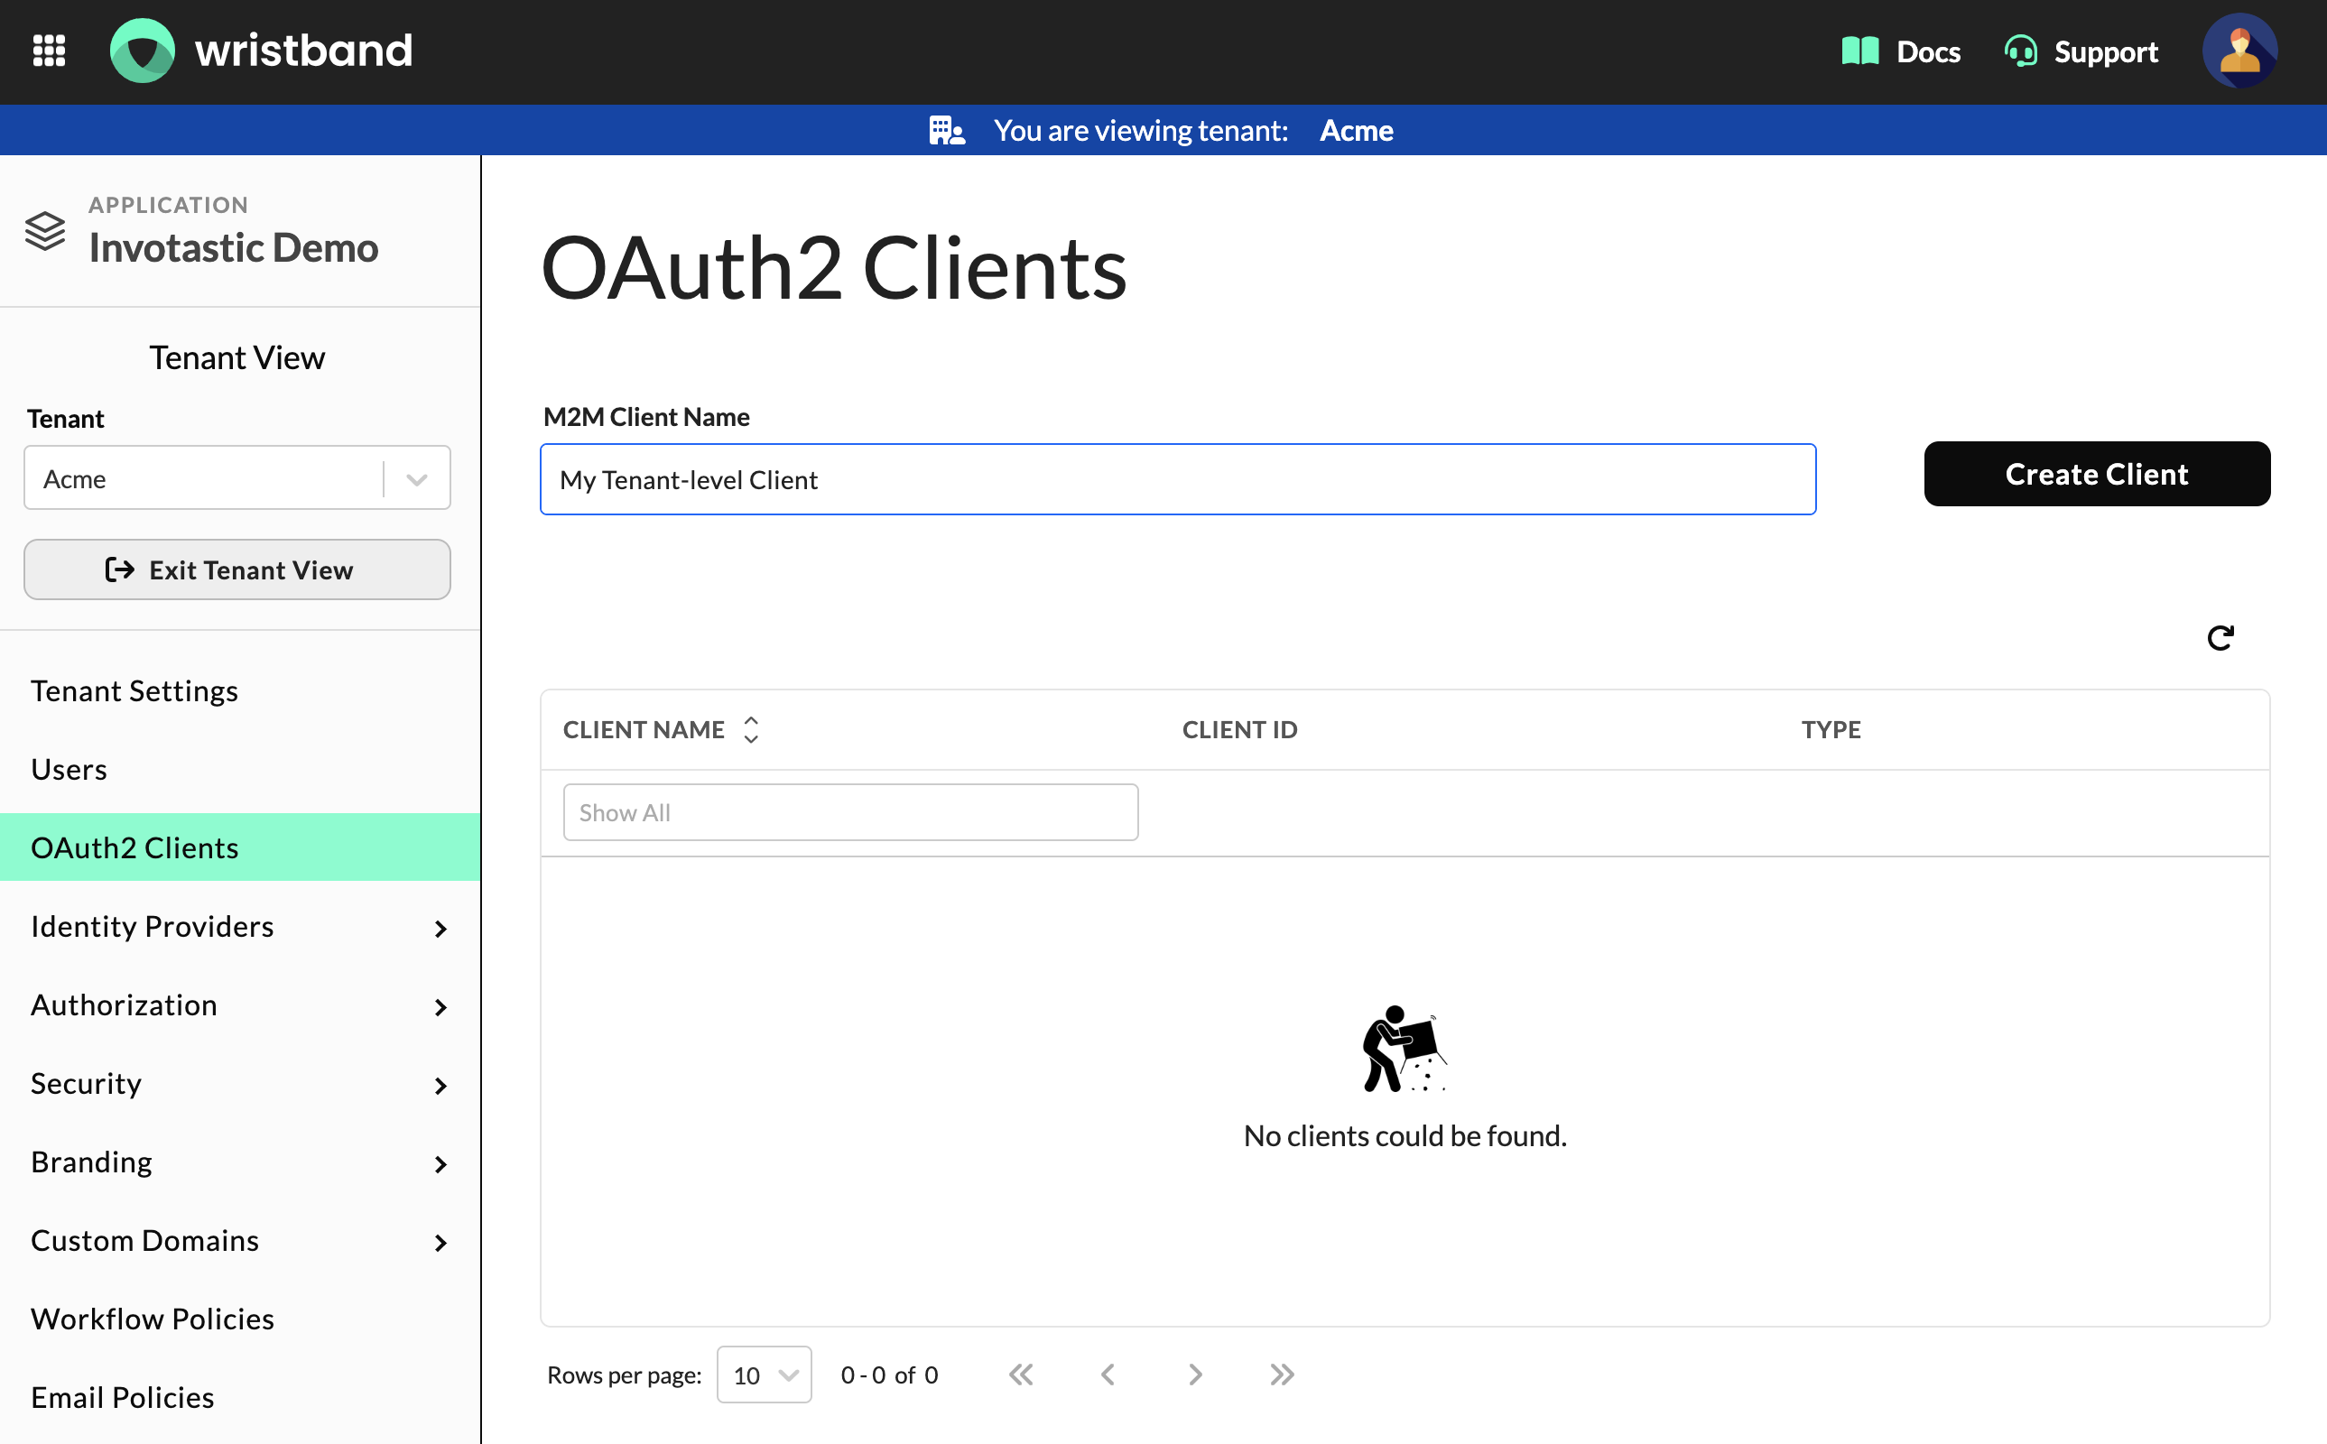Open the Docs link
The width and height of the screenshot is (2327, 1444).
[x=1900, y=51]
